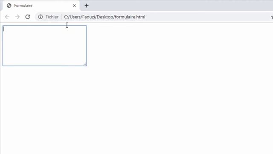Click the globe favicon on the tab

point(9,6)
